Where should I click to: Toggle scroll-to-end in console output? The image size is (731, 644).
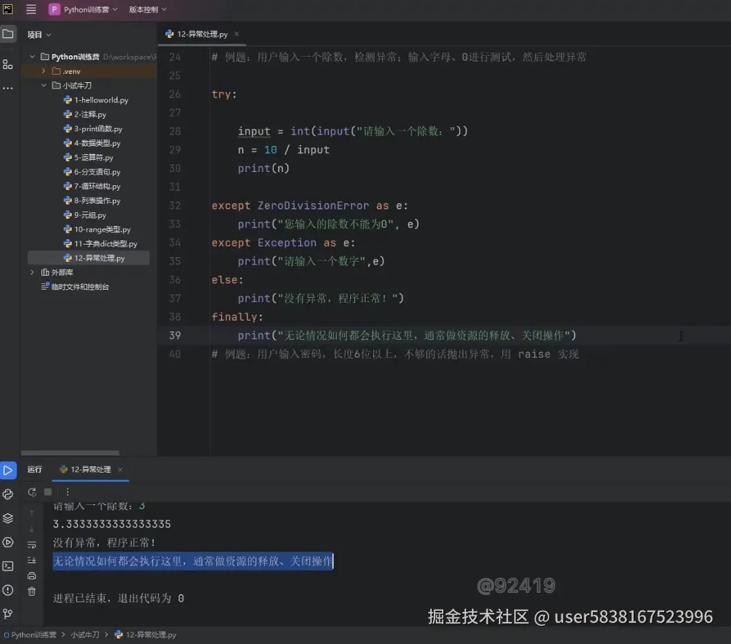[32, 560]
